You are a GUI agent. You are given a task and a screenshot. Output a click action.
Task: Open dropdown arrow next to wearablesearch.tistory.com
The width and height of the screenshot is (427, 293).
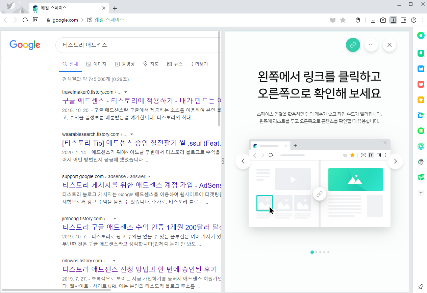(132, 134)
